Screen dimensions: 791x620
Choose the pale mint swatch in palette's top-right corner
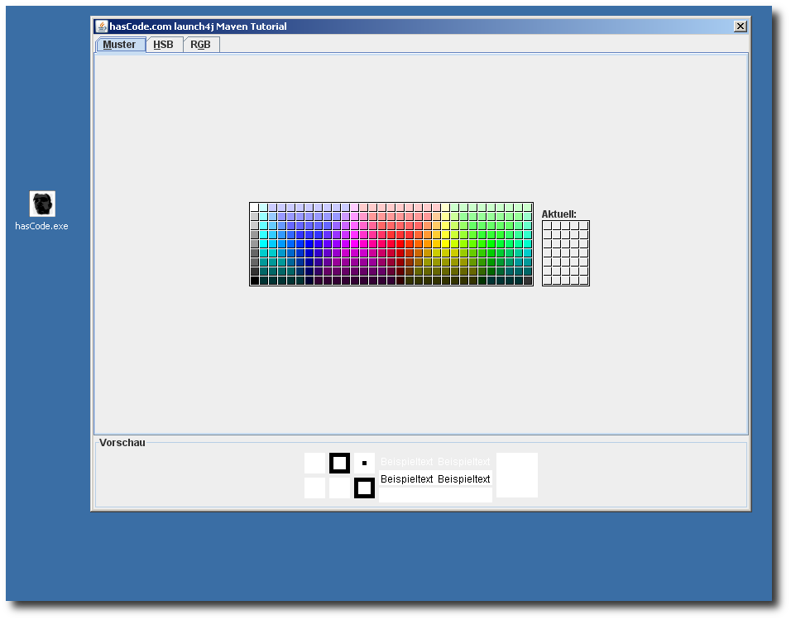[x=527, y=208]
